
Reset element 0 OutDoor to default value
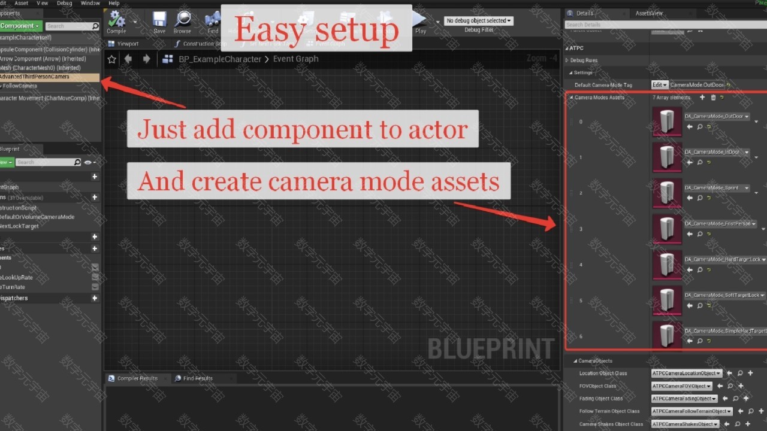point(709,127)
